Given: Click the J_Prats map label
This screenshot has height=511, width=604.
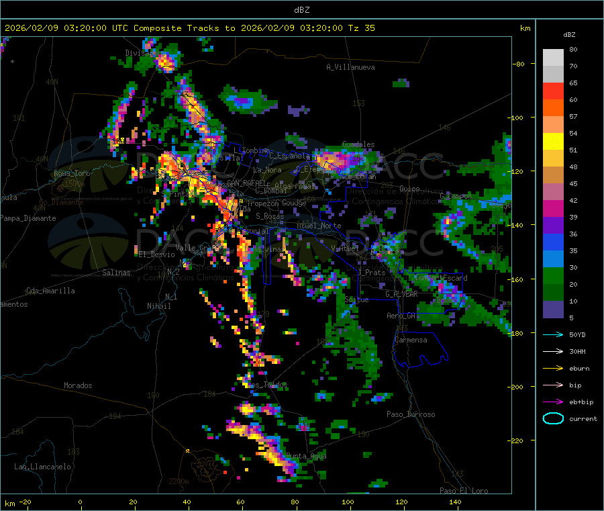Looking at the screenshot, I should [x=372, y=273].
